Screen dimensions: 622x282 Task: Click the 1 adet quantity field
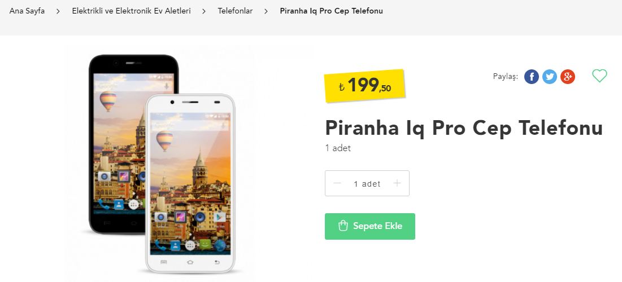coord(367,183)
